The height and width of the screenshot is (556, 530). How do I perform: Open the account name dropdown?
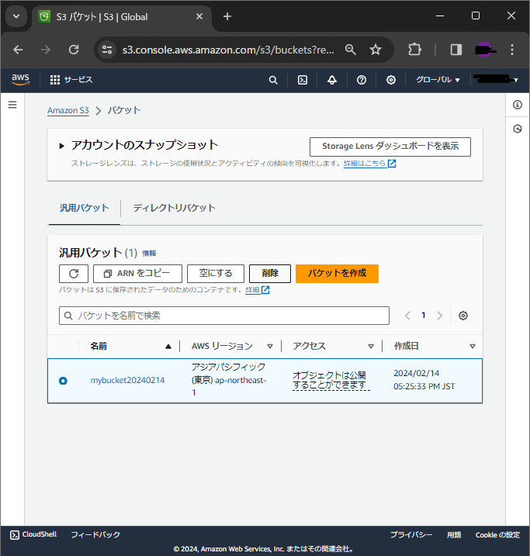tap(497, 80)
